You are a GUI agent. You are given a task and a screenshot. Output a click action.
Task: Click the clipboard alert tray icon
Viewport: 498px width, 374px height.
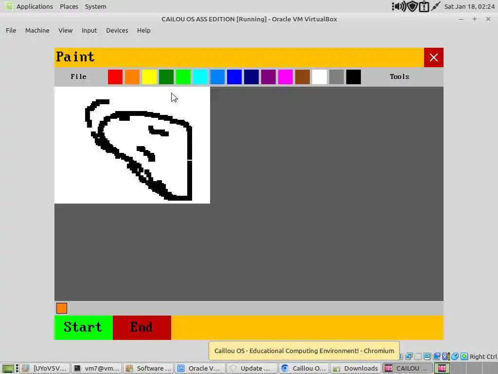click(x=424, y=6)
